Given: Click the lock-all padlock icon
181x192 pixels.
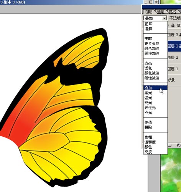Looking at the screenshot, I should pos(173,25).
